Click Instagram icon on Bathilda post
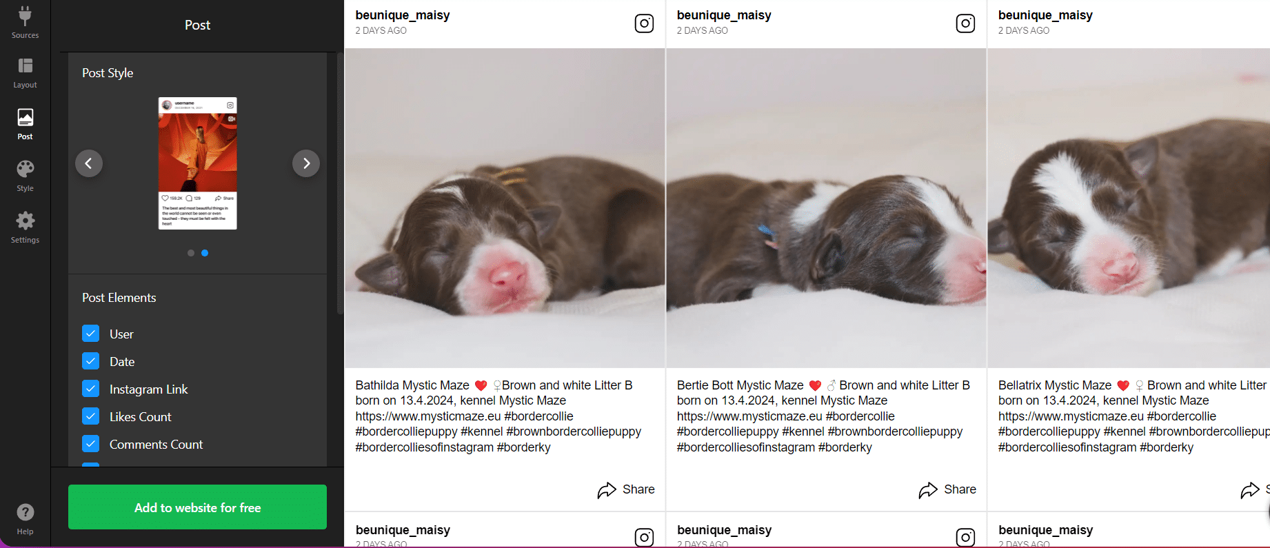This screenshot has width=1270, height=548. tap(644, 23)
